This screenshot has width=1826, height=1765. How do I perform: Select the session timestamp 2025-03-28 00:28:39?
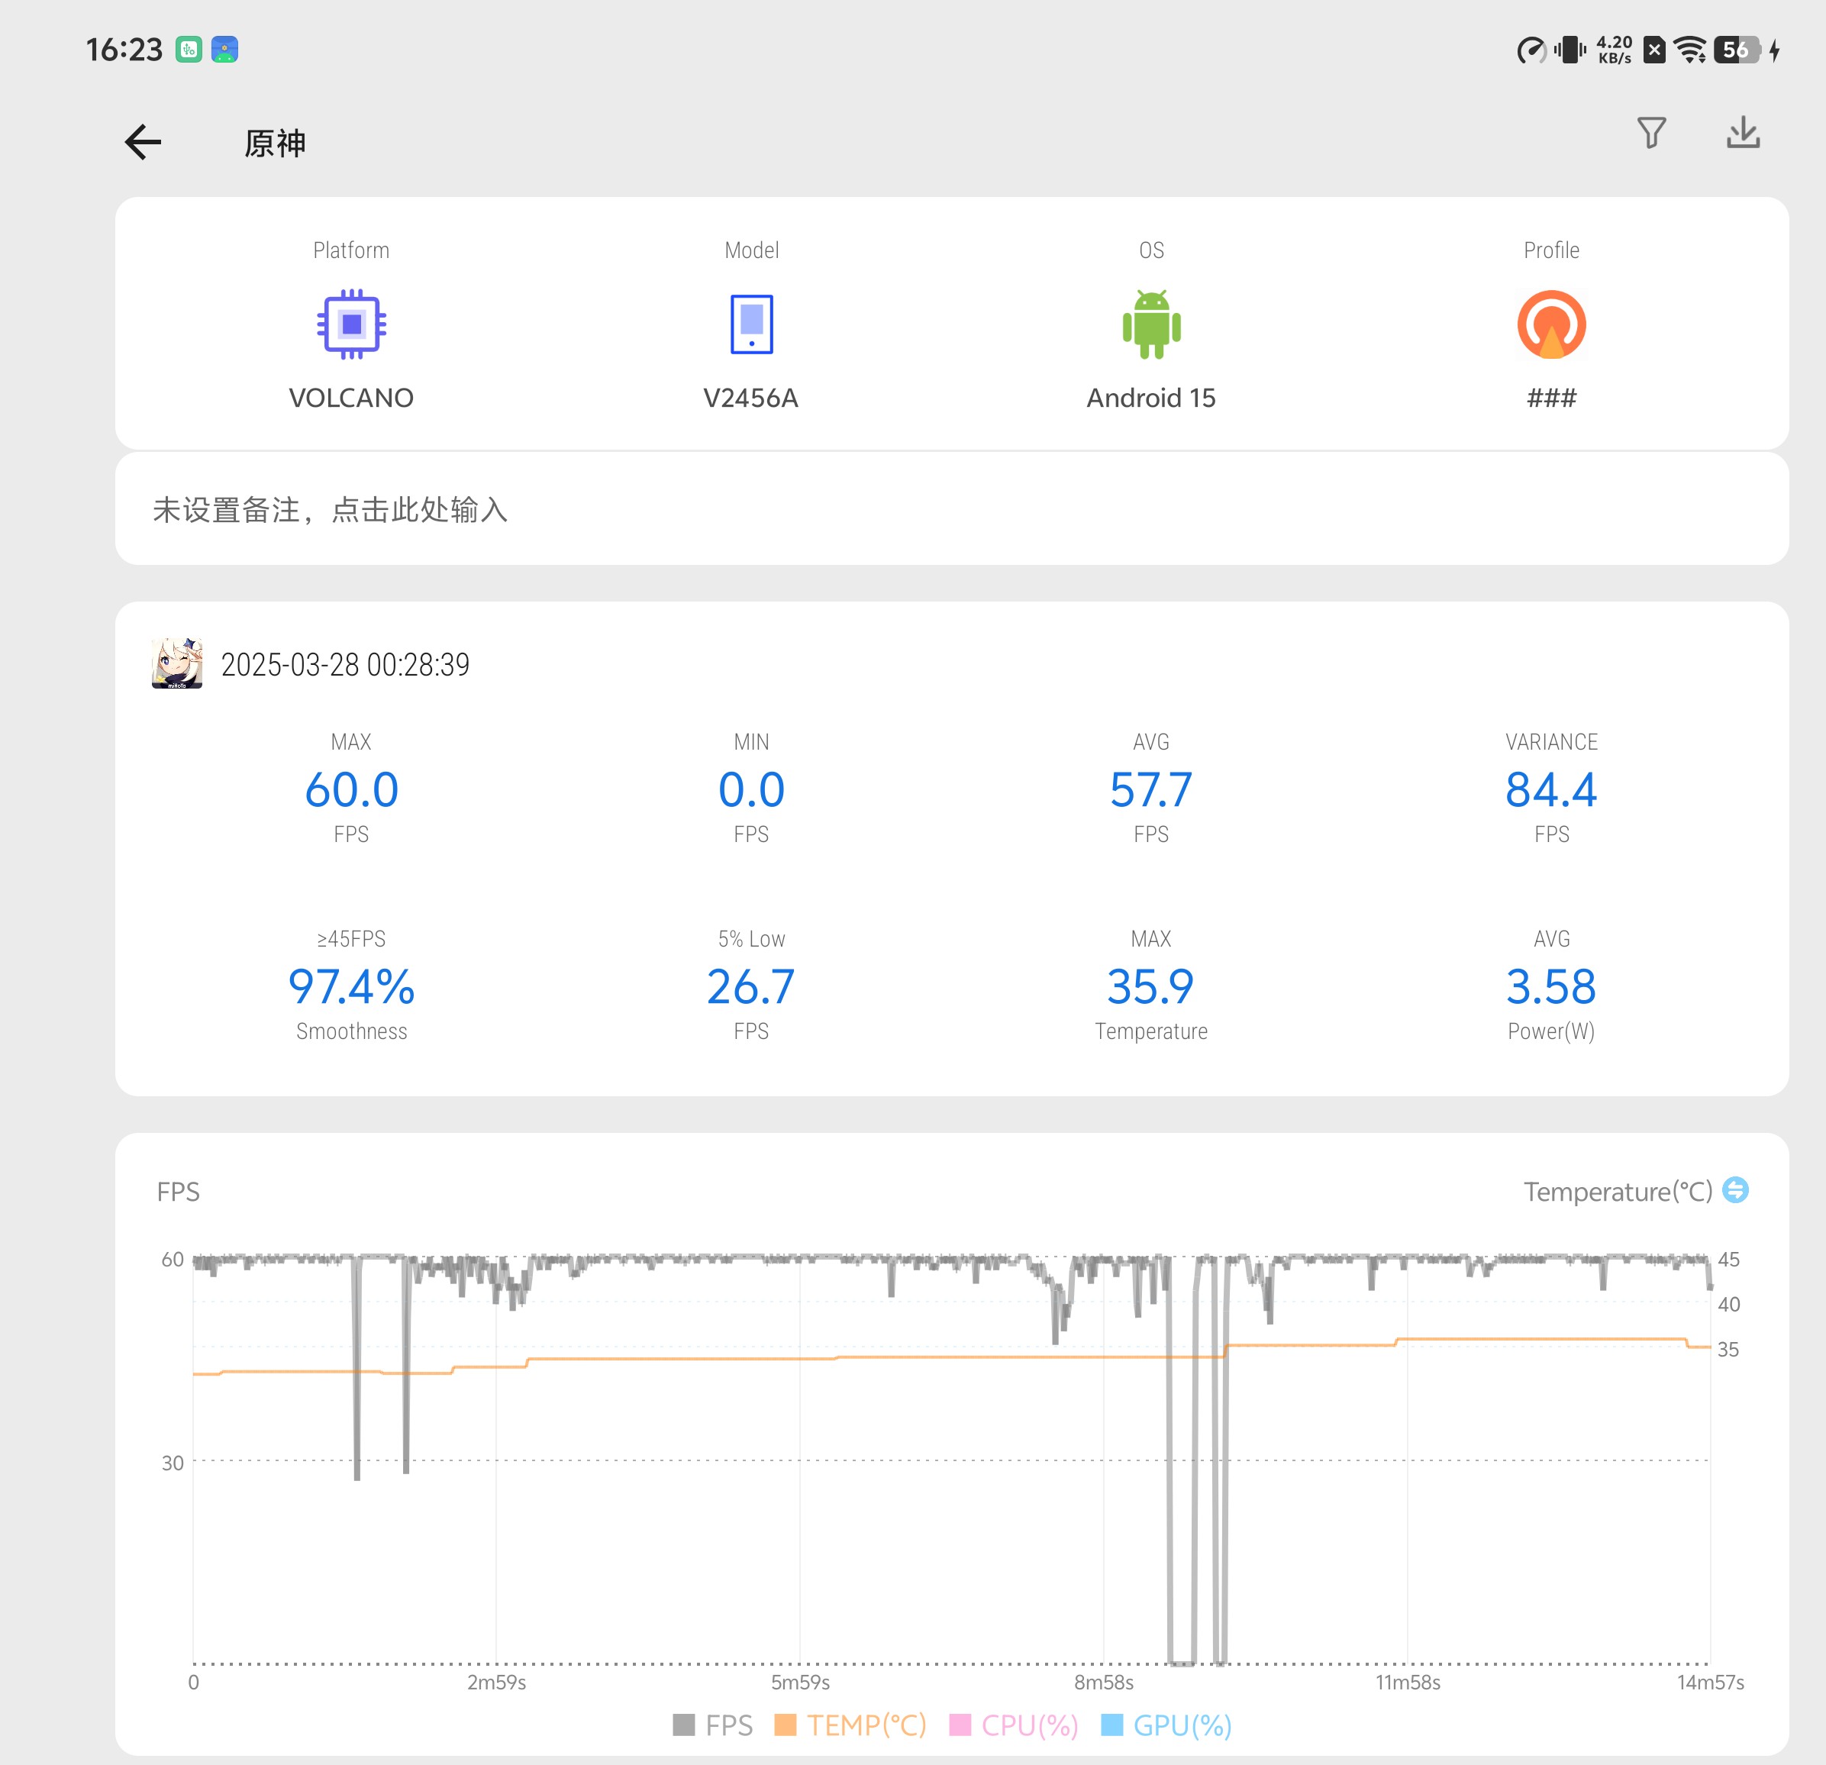(345, 664)
